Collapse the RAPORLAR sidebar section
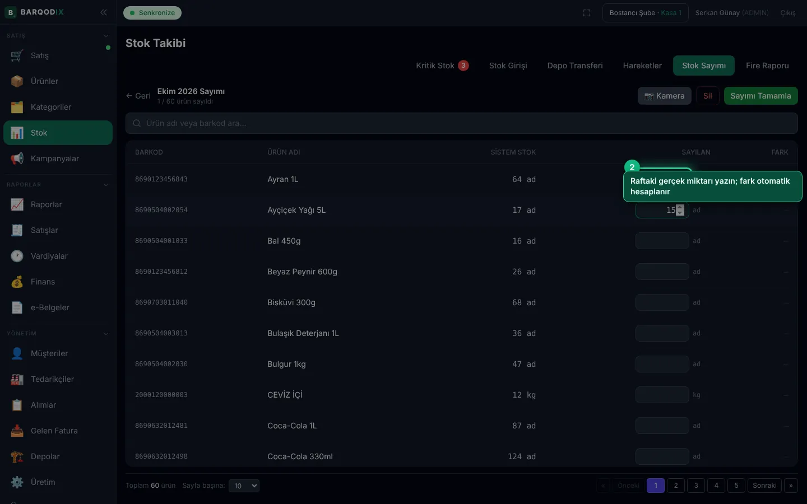The height and width of the screenshot is (504, 807). [106, 185]
